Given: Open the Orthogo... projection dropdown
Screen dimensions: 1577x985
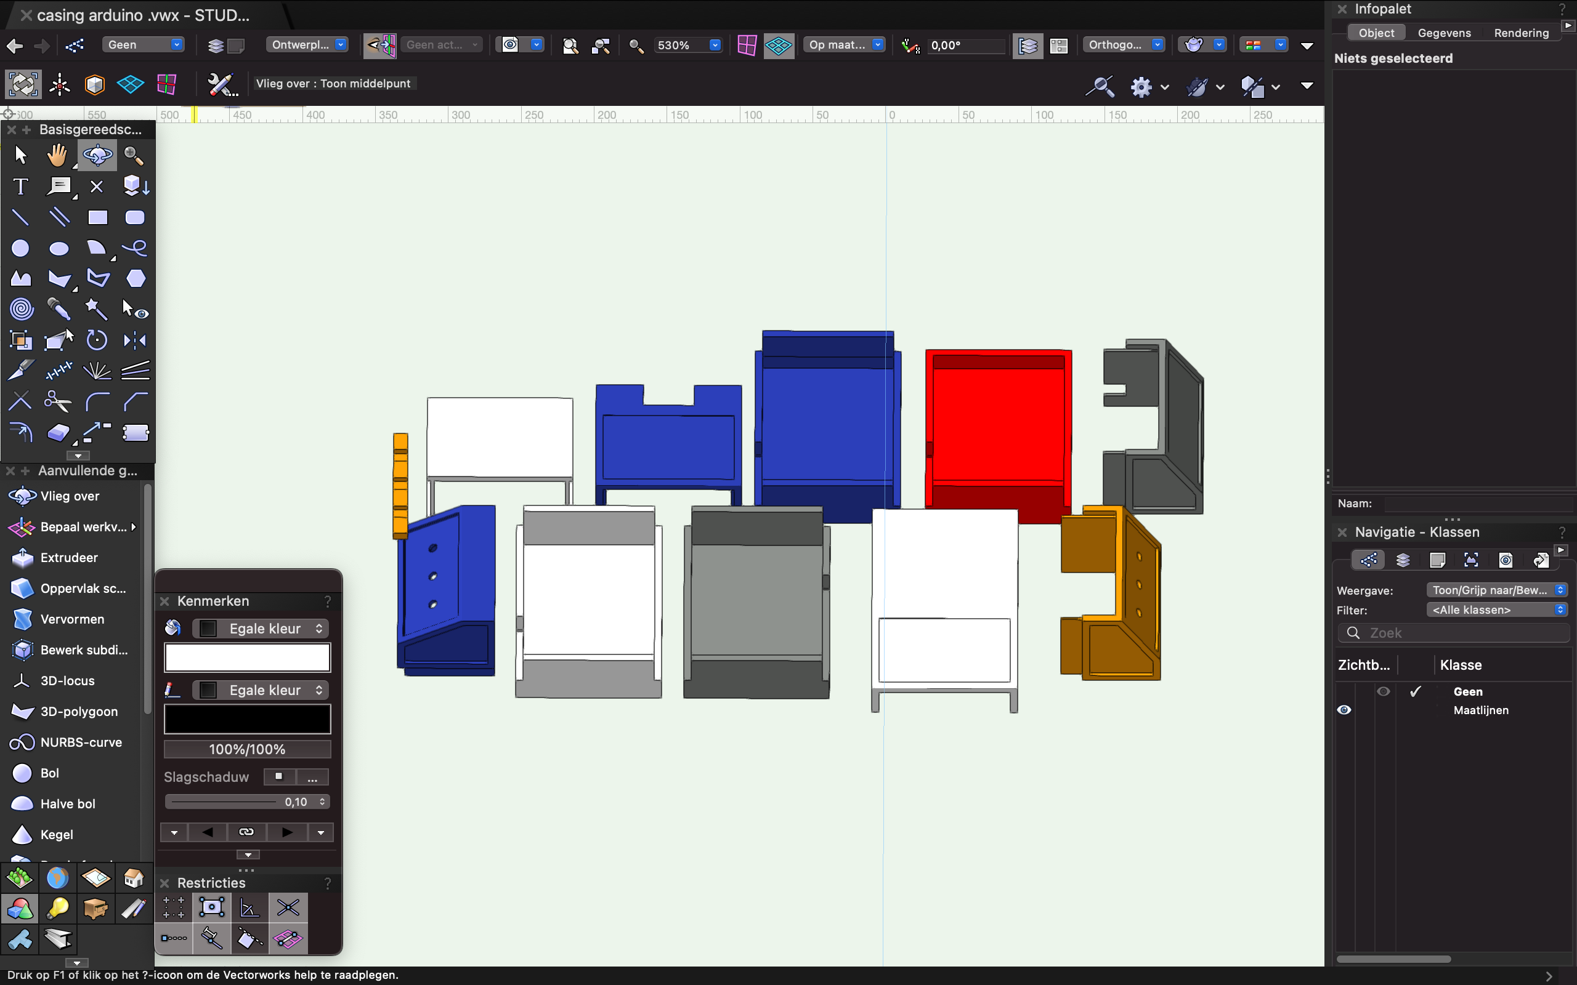Looking at the screenshot, I should pyautogui.click(x=1124, y=45).
